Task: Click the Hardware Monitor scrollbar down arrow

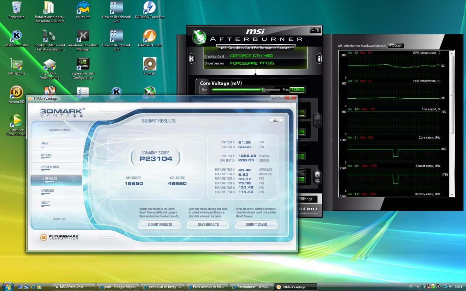Action: [452, 195]
